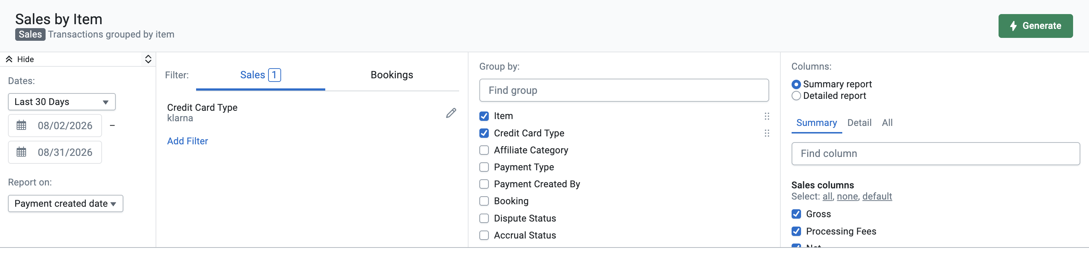Switch to the Bookings filter tab
Viewport: 1089px width, 254px height.
(392, 75)
